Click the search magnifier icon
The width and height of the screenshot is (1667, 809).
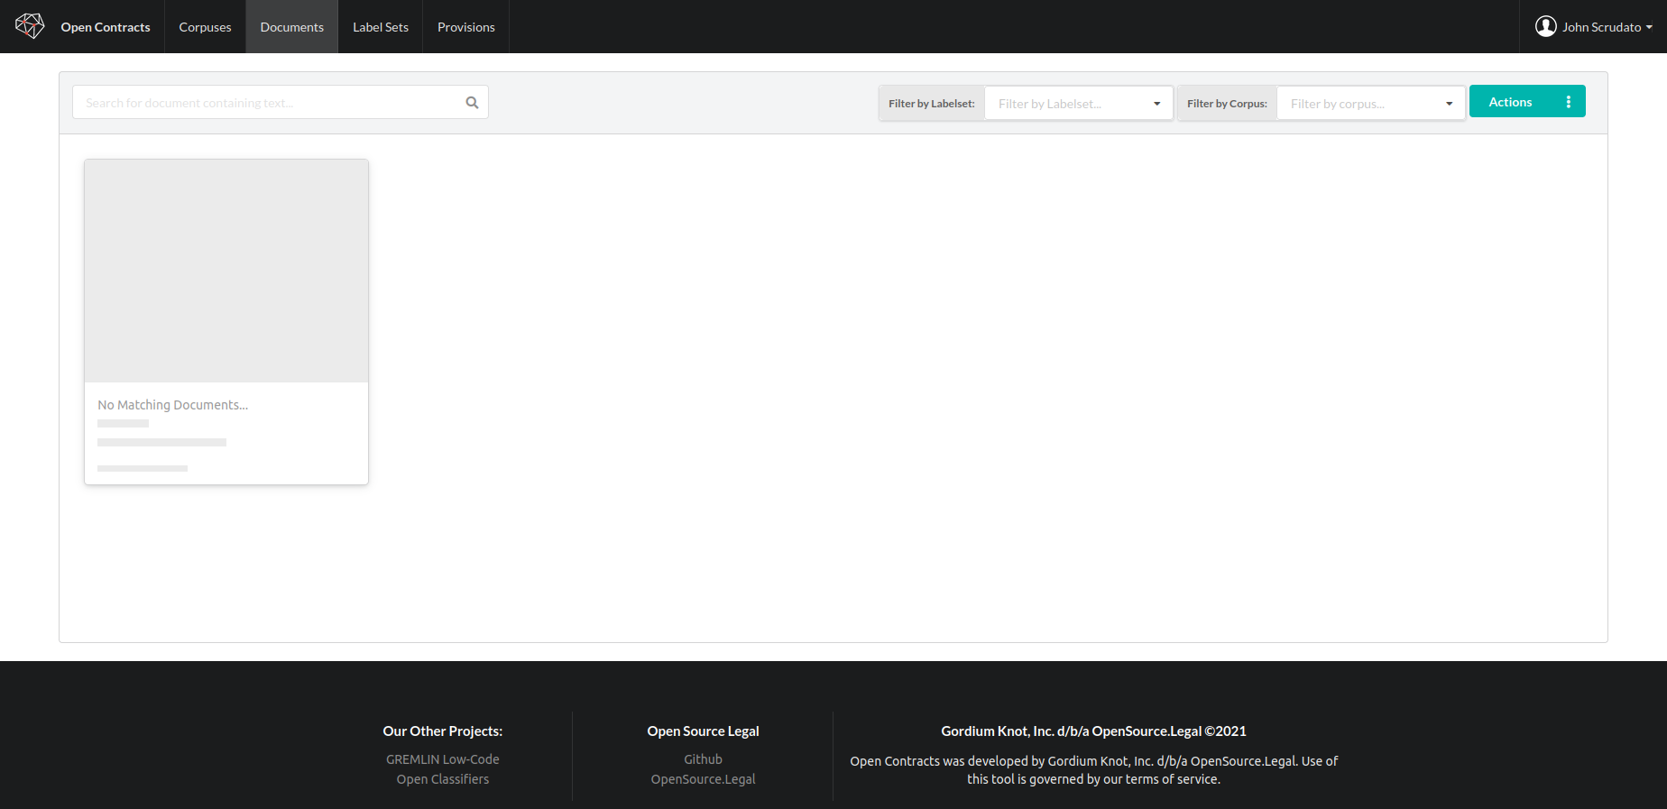click(472, 103)
